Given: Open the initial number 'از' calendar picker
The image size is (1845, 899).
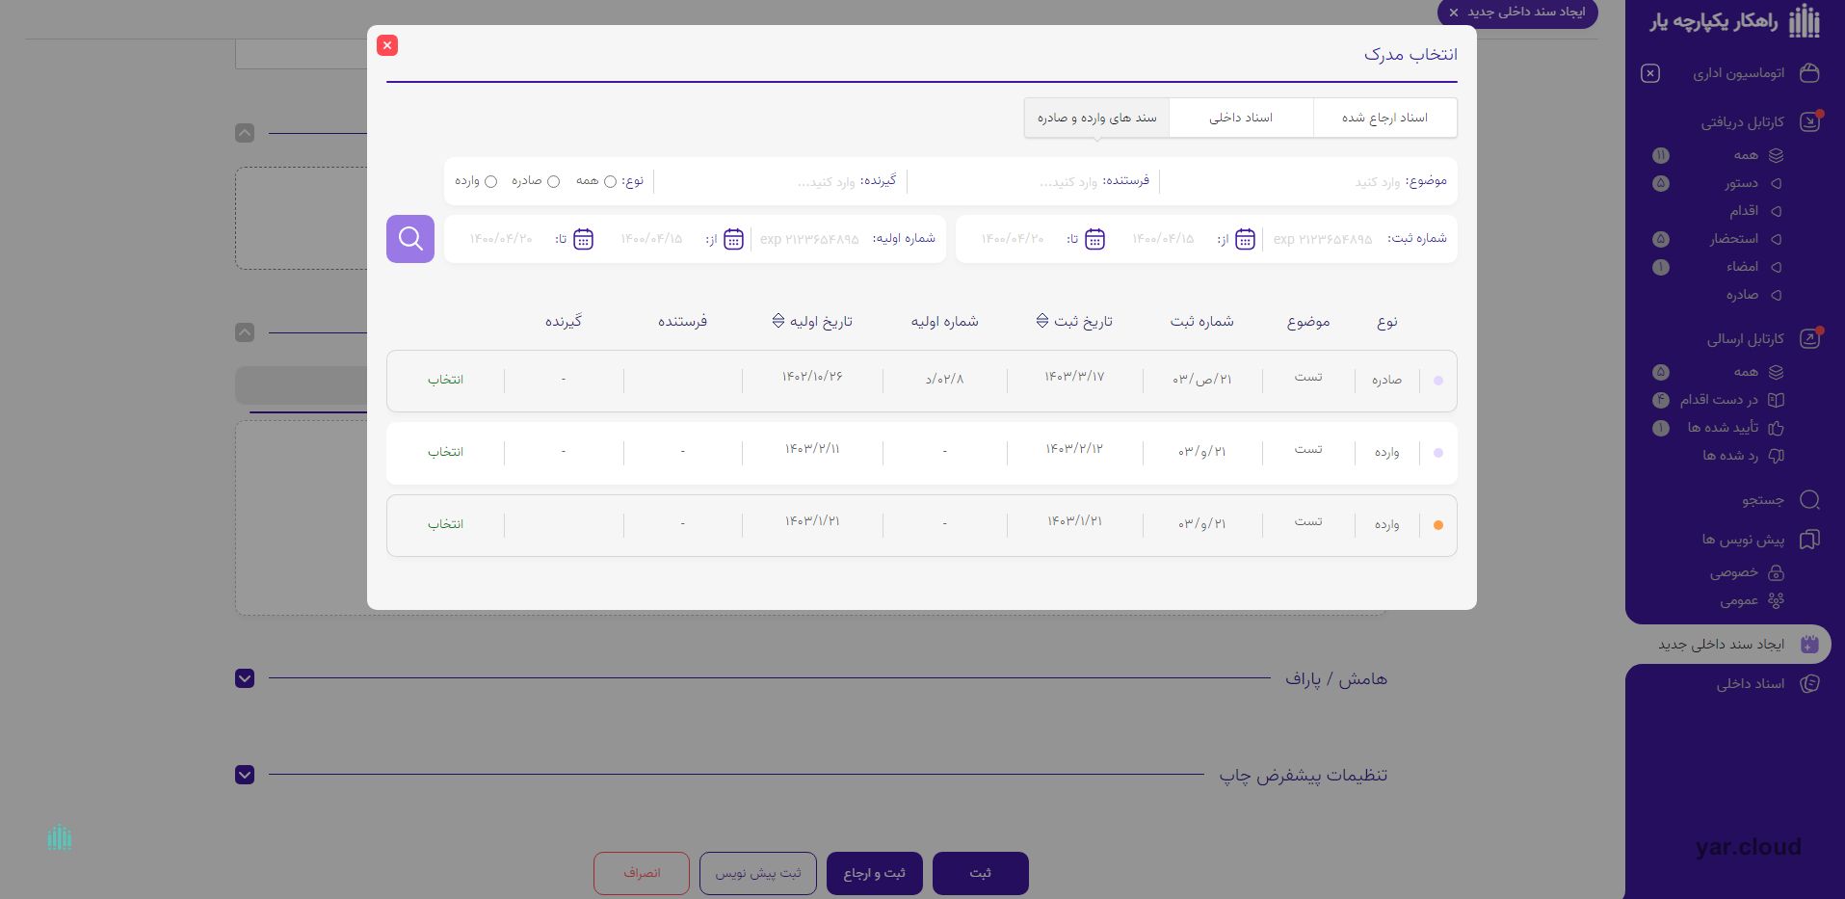Looking at the screenshot, I should pyautogui.click(x=733, y=239).
